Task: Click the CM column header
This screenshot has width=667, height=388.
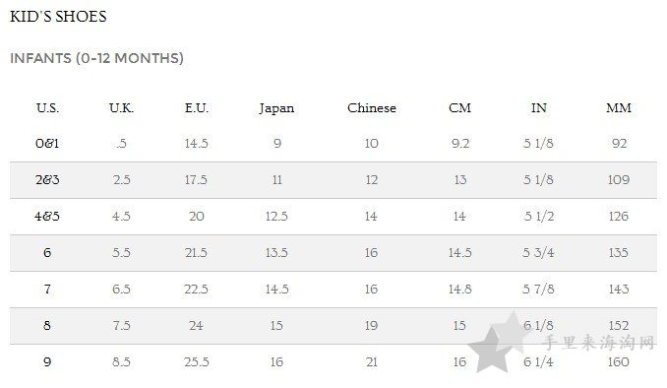Action: click(x=459, y=107)
